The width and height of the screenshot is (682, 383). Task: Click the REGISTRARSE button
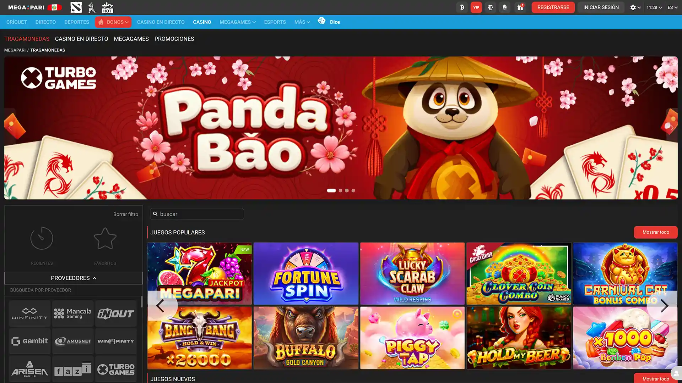click(x=553, y=7)
